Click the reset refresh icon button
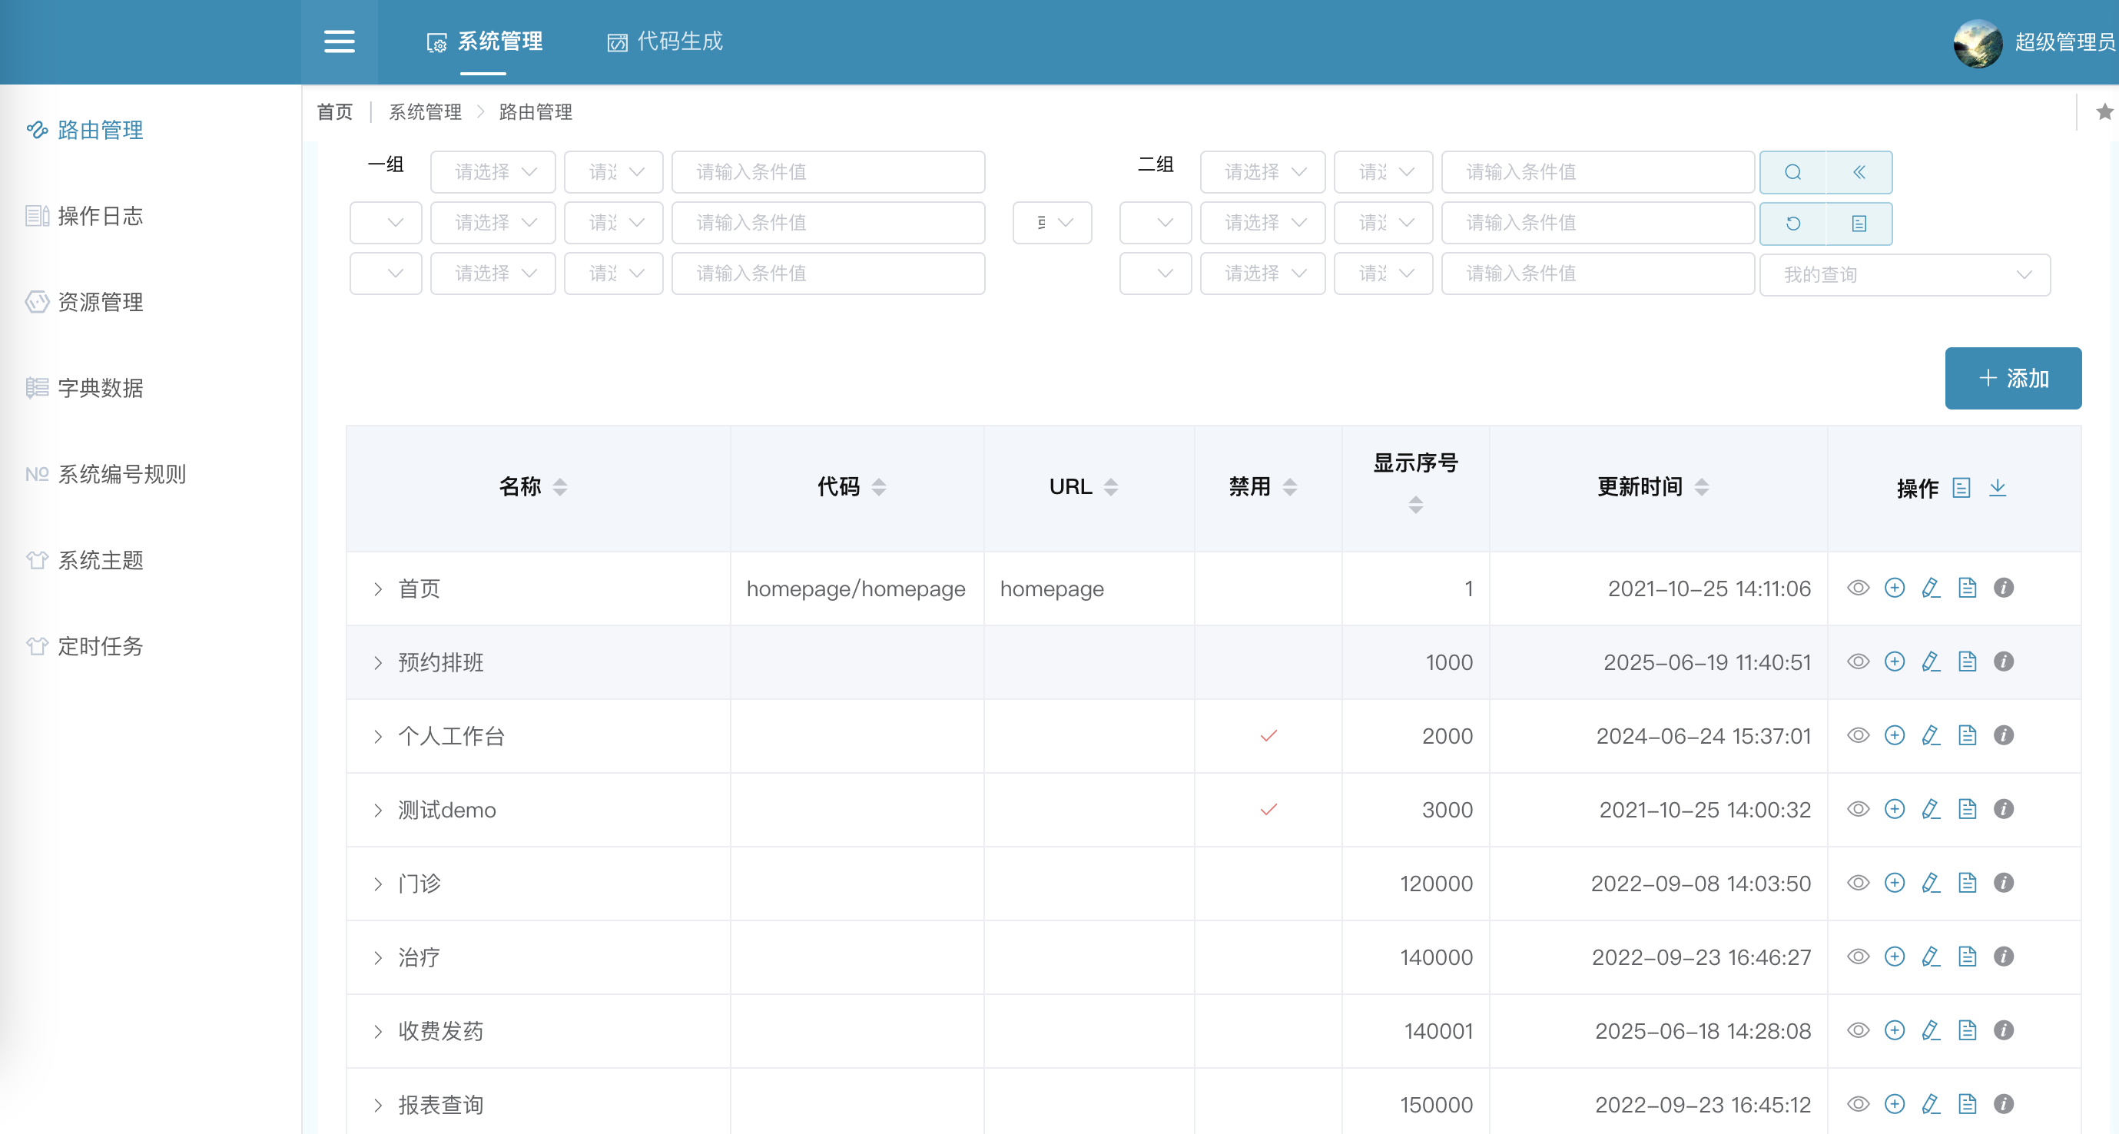 click(x=1792, y=223)
